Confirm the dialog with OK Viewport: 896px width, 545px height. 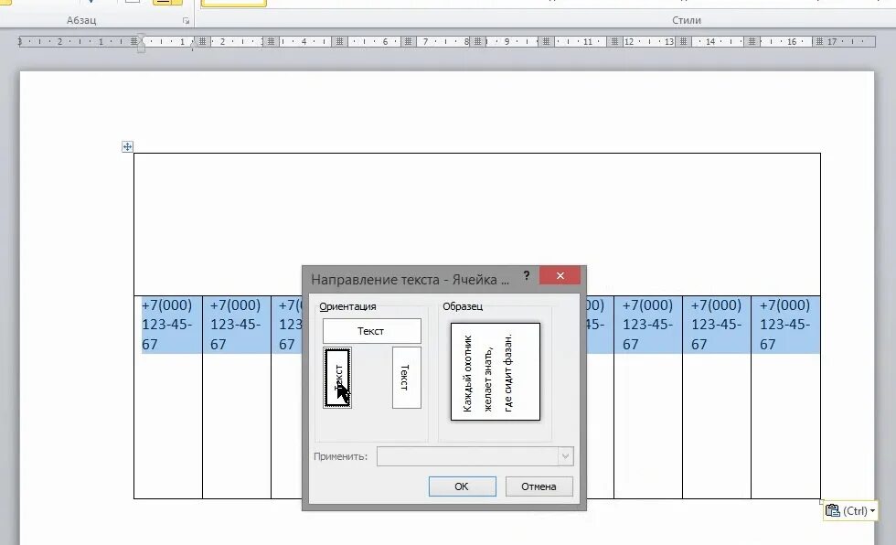pos(462,486)
